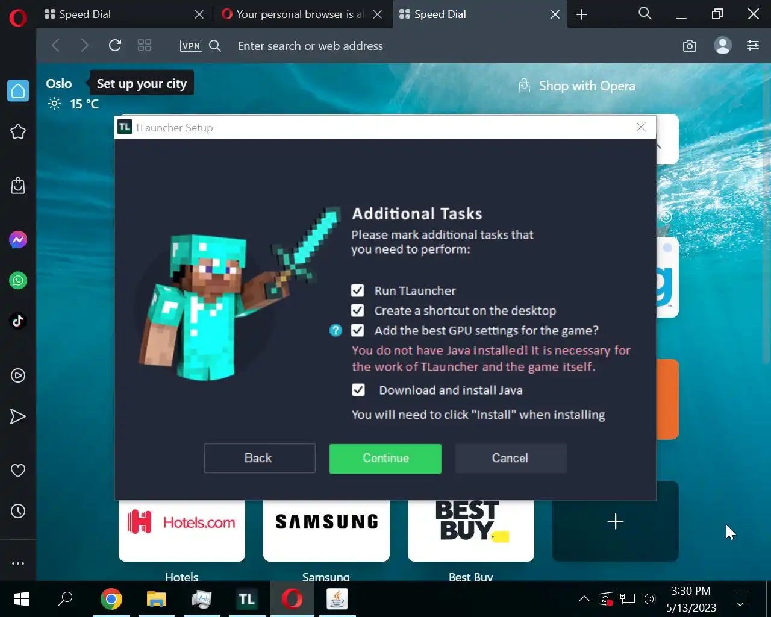The width and height of the screenshot is (771, 617).
Task: Click the TL TLauncher taskbar icon
Action: (x=247, y=599)
